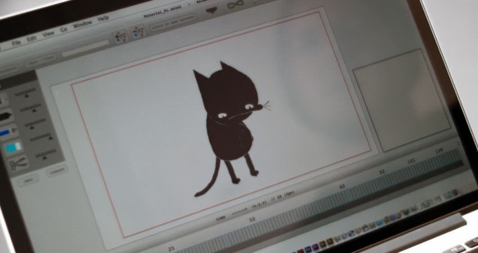The width and height of the screenshot is (478, 253).
Task: Open the View menu
Action: point(49,34)
